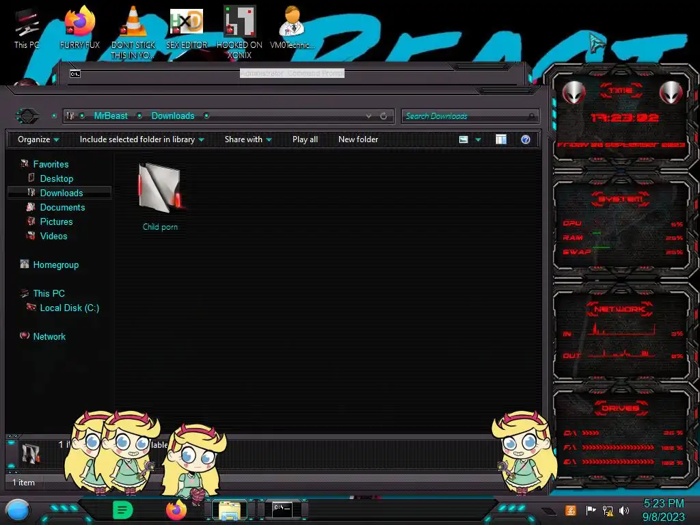Open the view options dropdown arrow
Viewport: 700px width, 525px height.
tap(478, 139)
